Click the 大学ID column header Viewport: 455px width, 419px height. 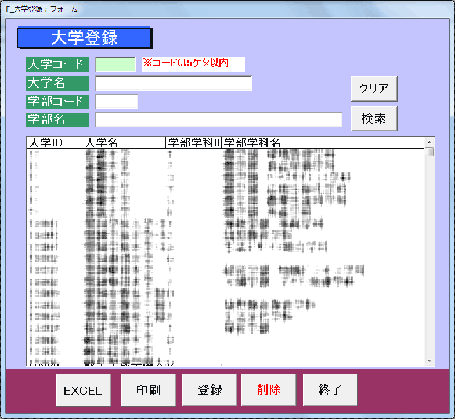[x=54, y=143]
